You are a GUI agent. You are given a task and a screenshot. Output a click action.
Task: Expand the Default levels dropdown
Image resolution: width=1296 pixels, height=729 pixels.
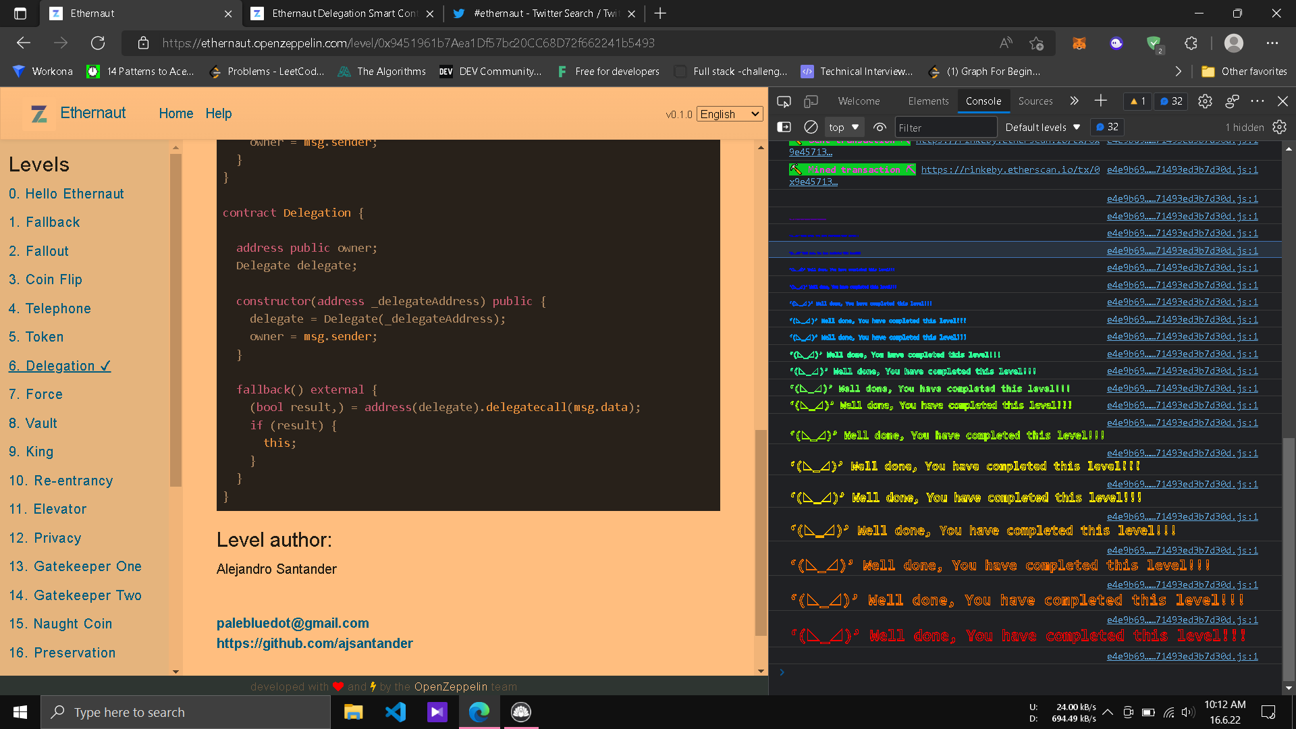[1042, 127]
